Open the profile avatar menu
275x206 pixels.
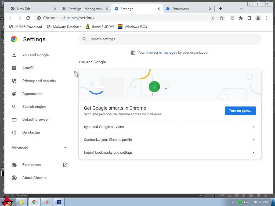[258, 18]
